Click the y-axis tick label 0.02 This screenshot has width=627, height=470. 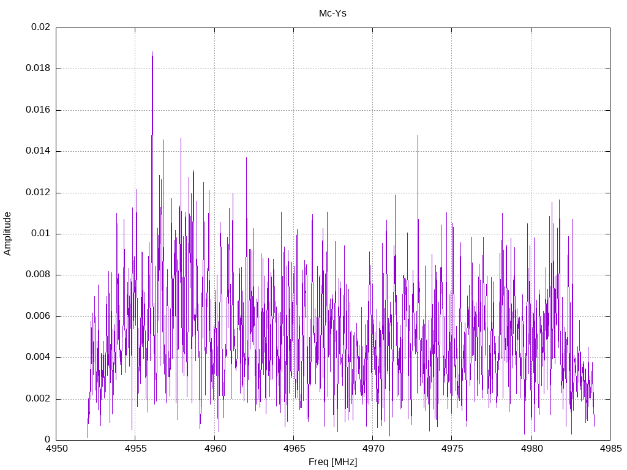click(x=41, y=27)
